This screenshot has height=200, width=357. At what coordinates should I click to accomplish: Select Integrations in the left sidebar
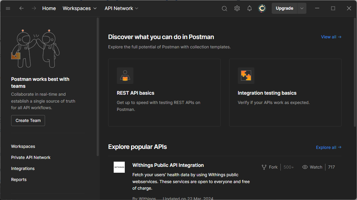pos(23,169)
